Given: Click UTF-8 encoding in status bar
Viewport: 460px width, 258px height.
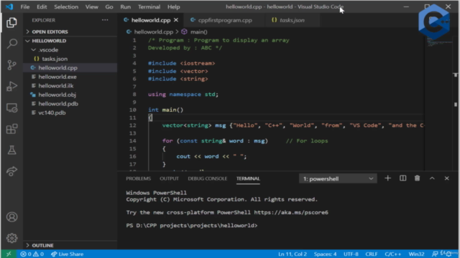Looking at the screenshot, I should 351,254.
